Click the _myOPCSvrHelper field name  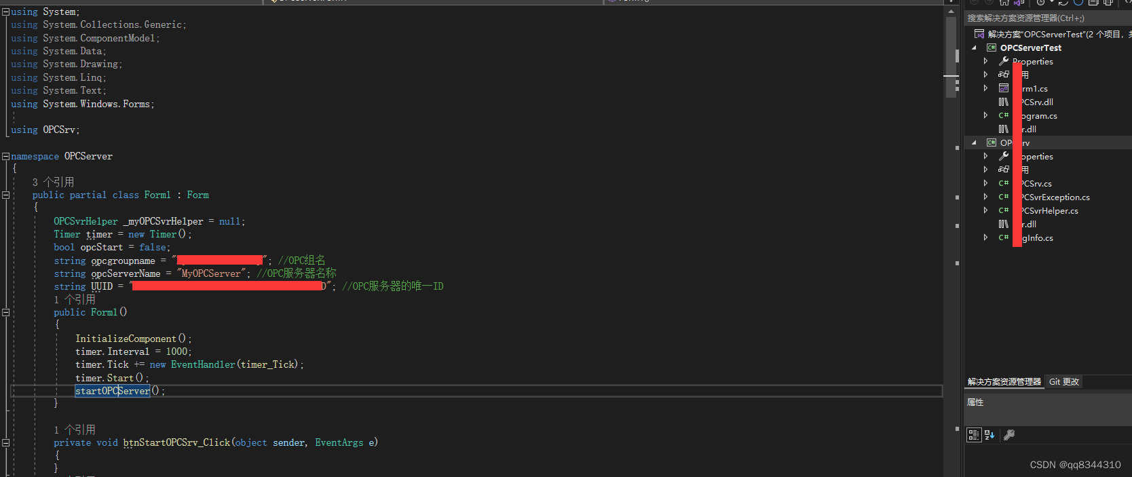[163, 221]
